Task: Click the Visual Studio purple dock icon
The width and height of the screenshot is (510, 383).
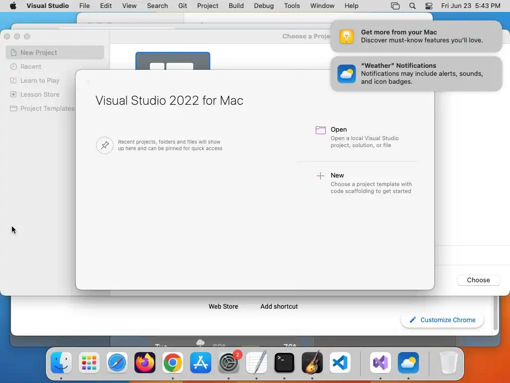Action: [x=380, y=363]
